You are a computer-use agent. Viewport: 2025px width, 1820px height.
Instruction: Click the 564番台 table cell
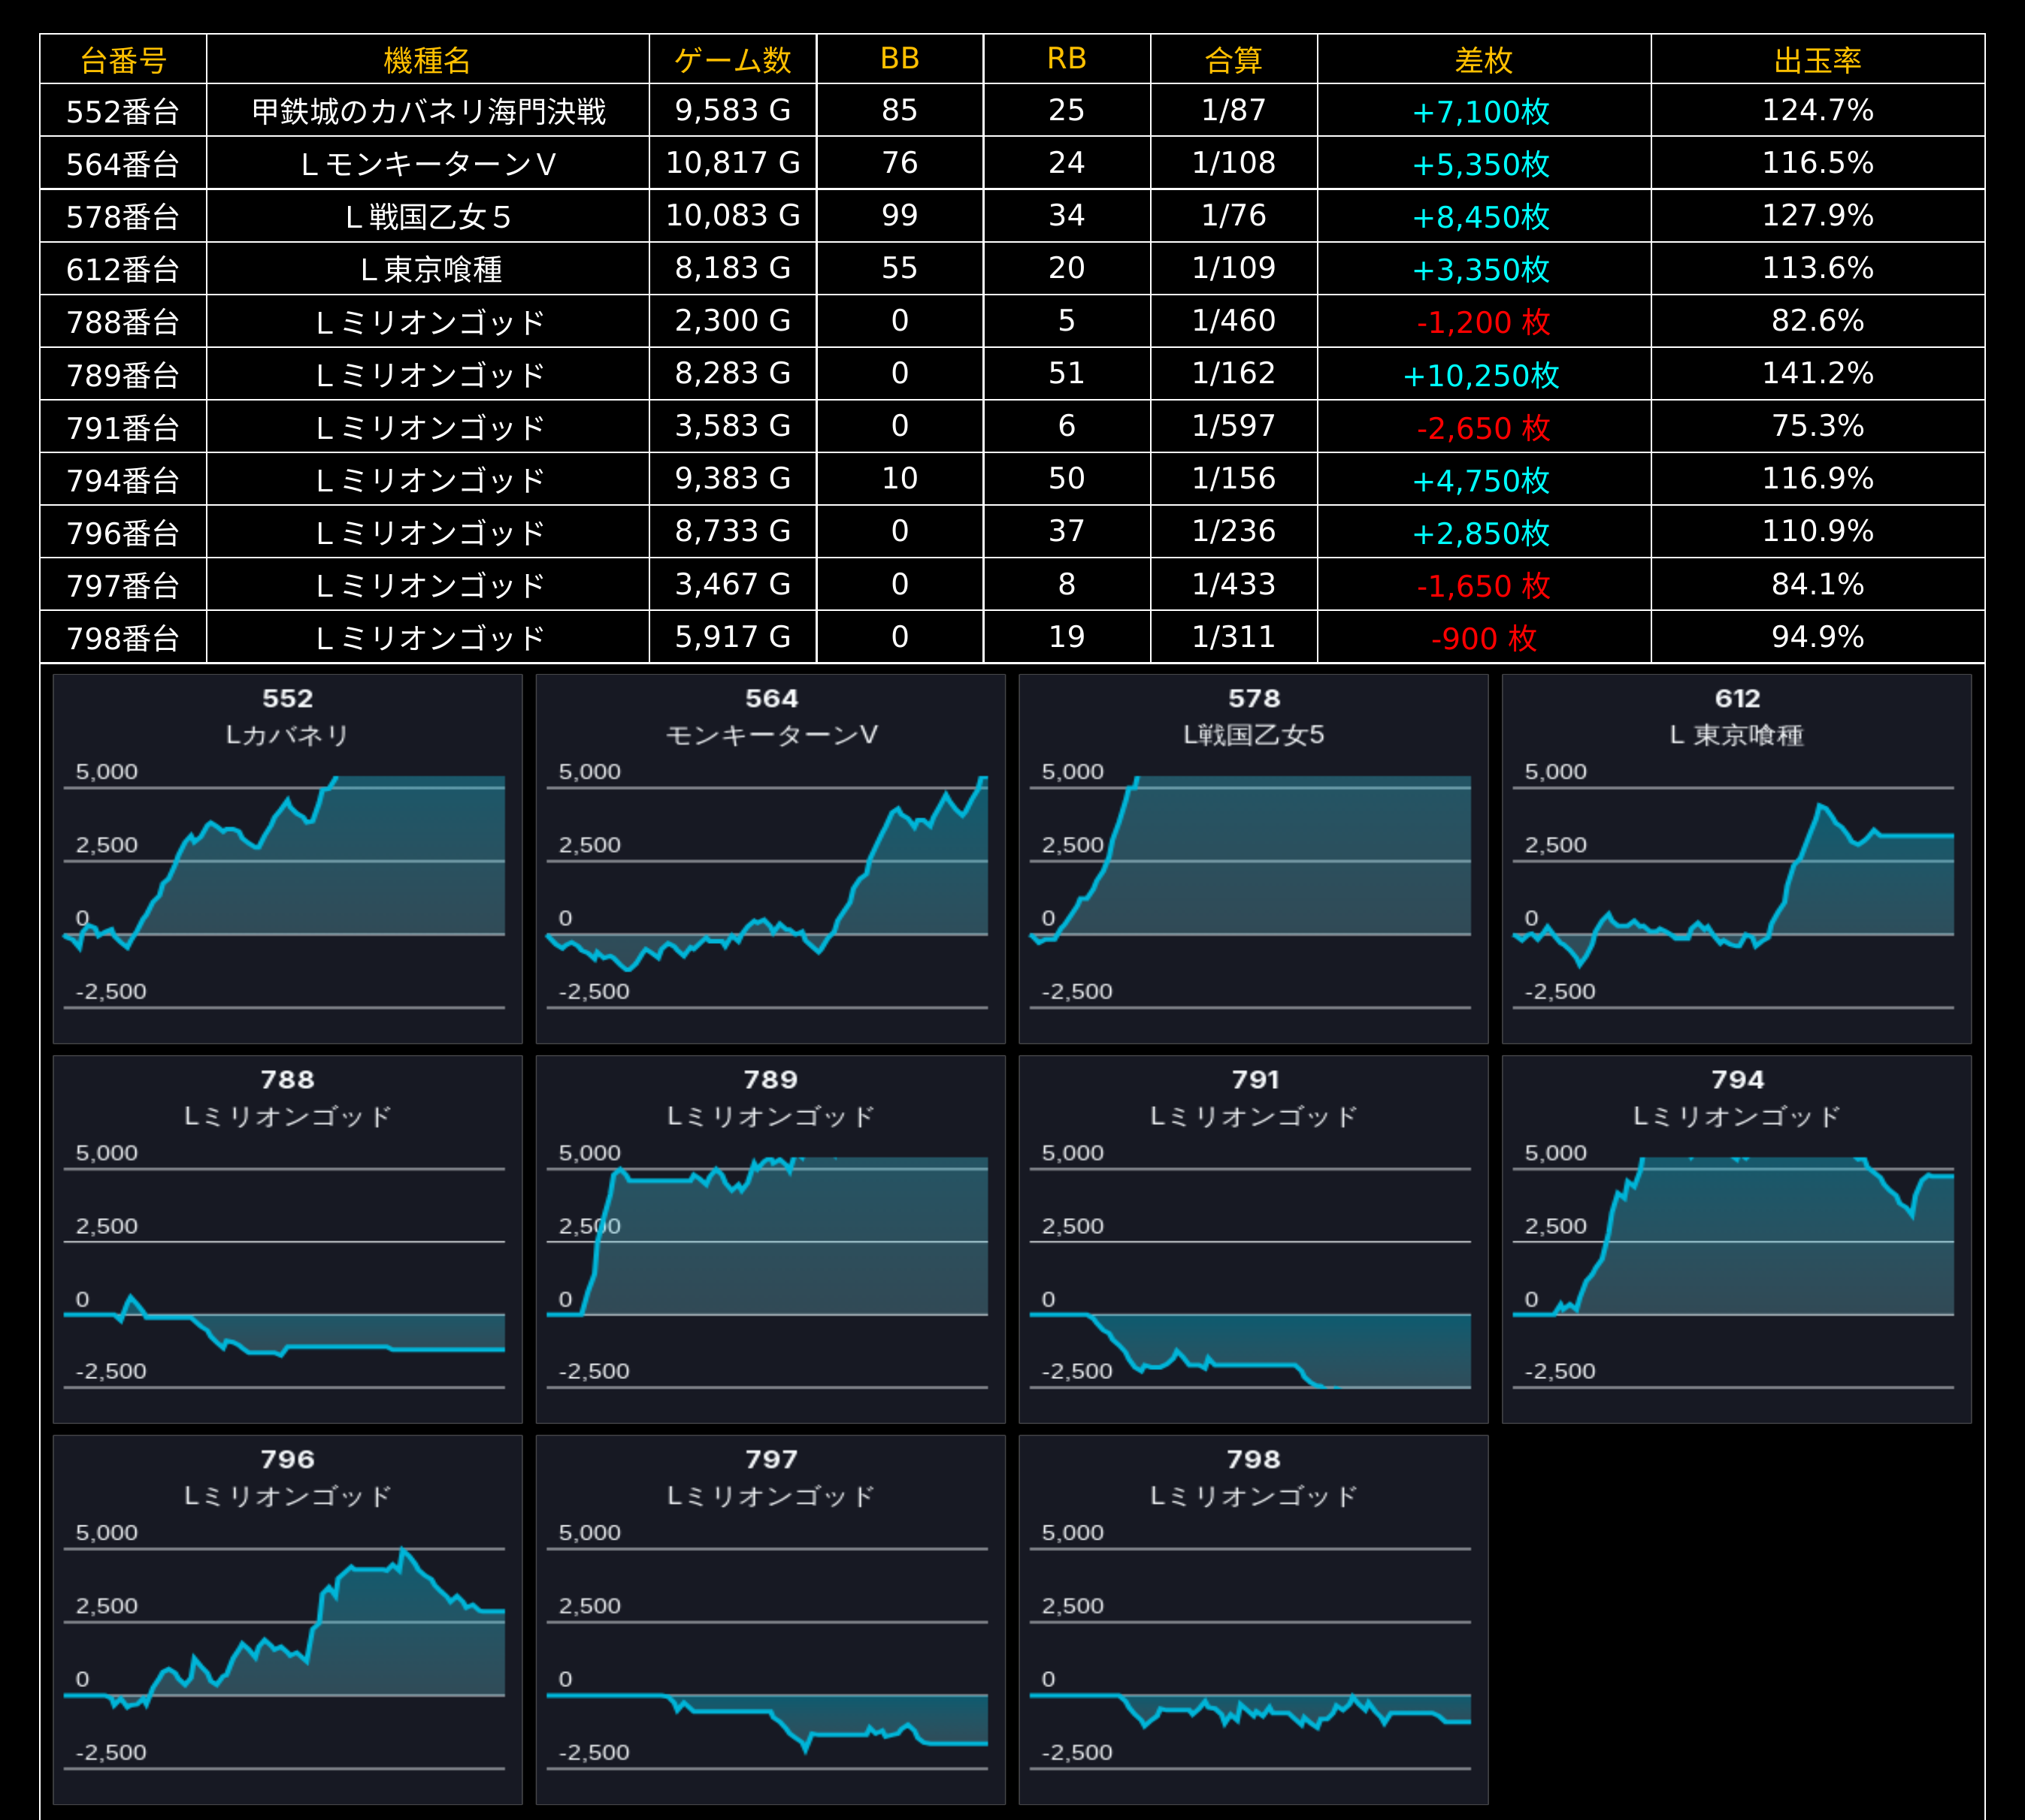pyautogui.click(x=123, y=163)
